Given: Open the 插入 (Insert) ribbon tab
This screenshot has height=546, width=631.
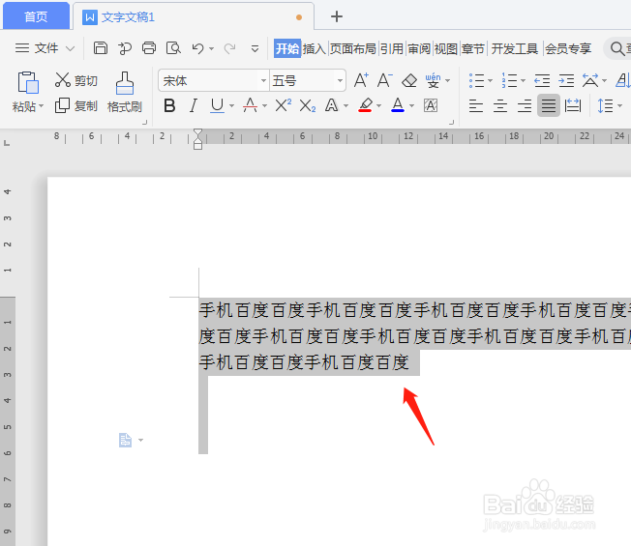Looking at the screenshot, I should click(x=314, y=49).
